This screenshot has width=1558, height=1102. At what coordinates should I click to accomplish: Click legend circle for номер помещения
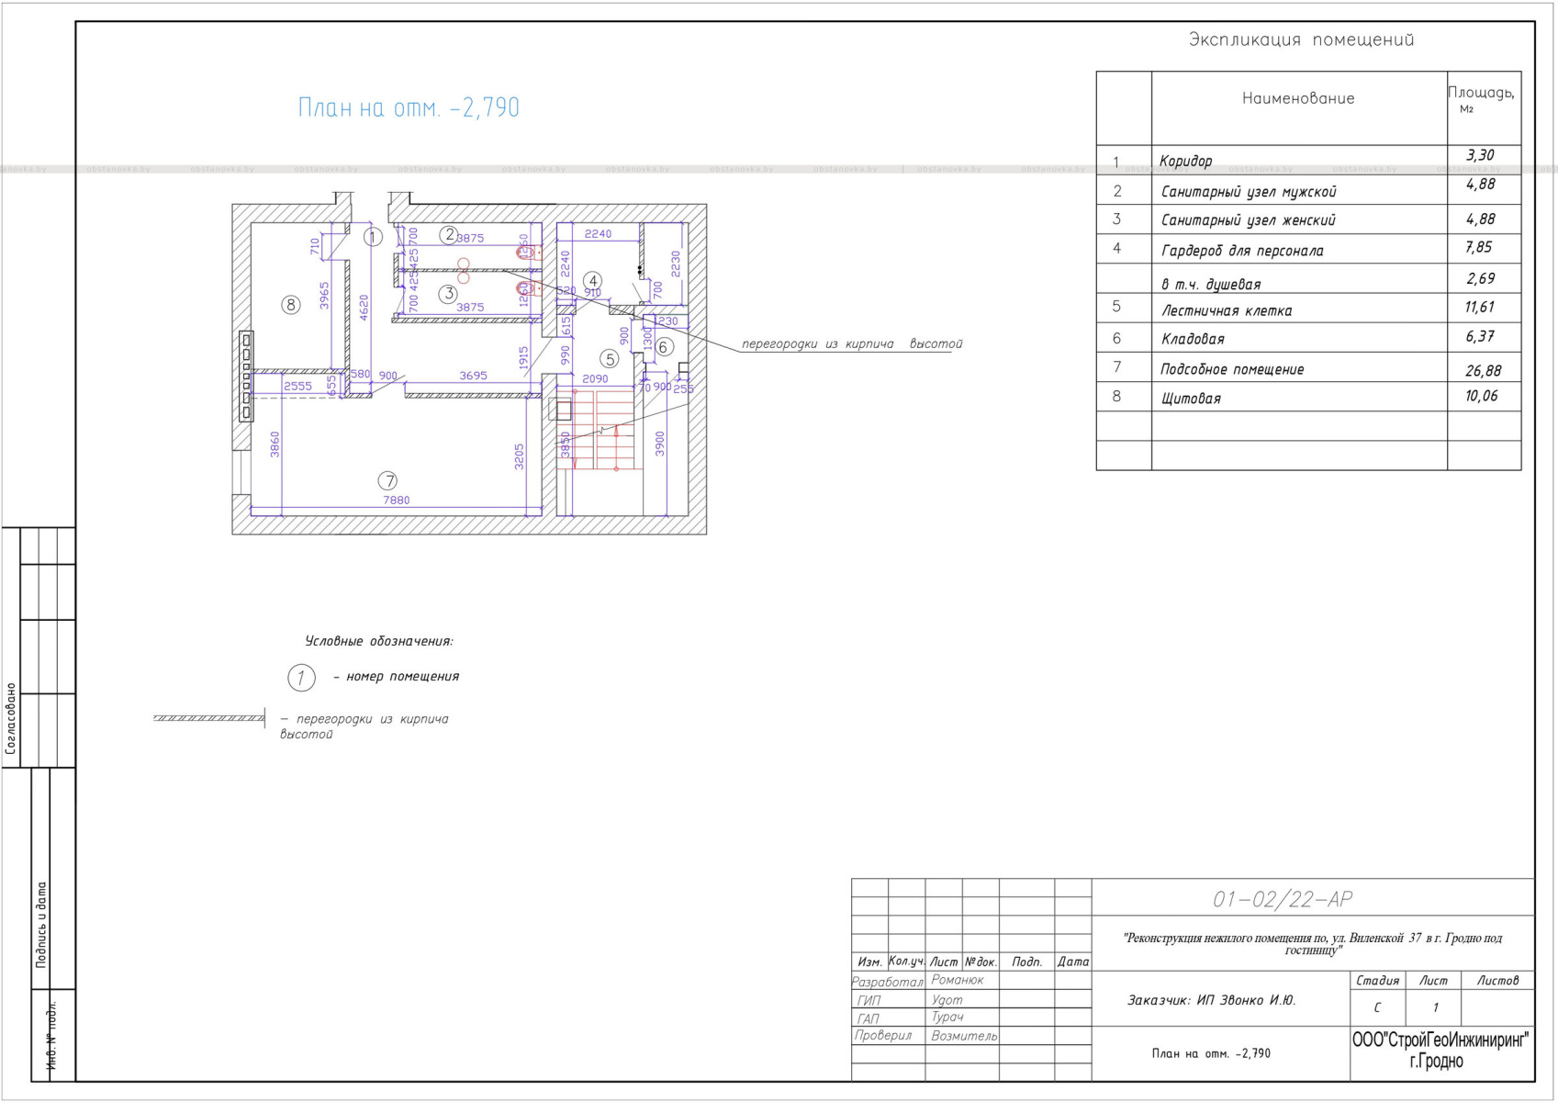(301, 678)
